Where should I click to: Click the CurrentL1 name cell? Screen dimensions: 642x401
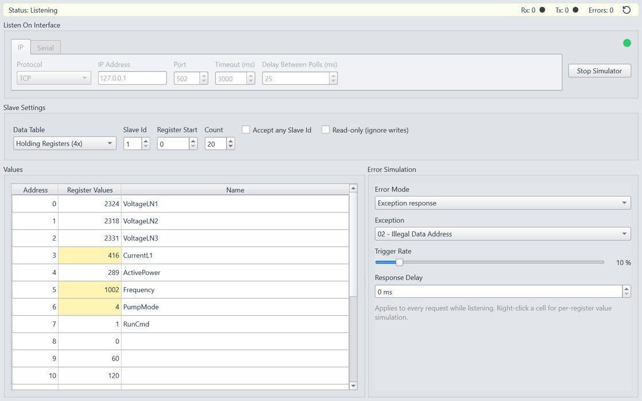coord(235,255)
